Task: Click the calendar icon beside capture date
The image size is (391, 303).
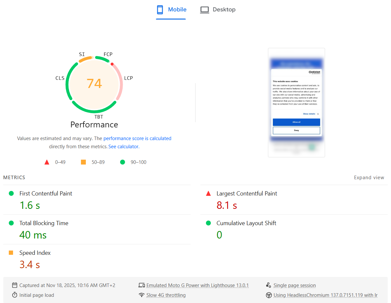Action: [14, 285]
